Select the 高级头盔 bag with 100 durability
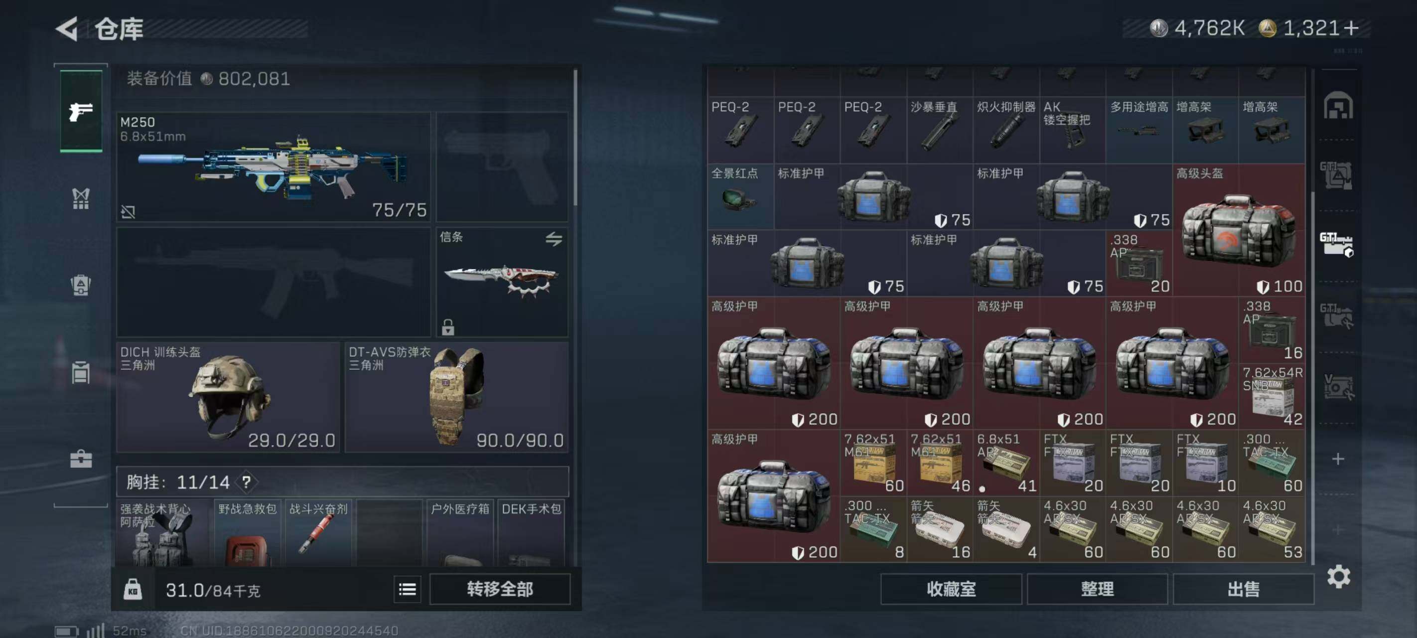1417x638 pixels. 1238,230
